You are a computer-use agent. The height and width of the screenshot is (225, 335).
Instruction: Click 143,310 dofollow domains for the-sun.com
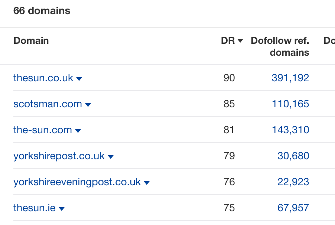pyautogui.click(x=290, y=130)
